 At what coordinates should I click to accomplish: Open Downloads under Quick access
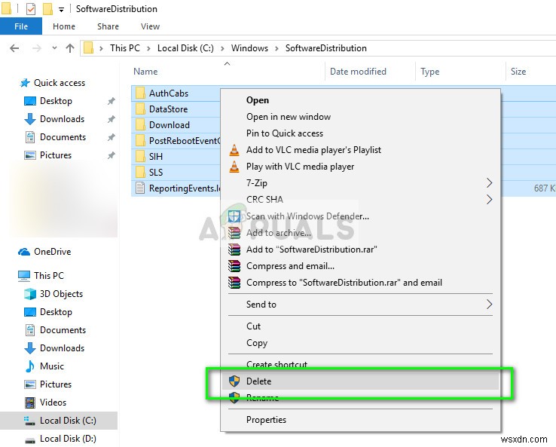[62, 119]
